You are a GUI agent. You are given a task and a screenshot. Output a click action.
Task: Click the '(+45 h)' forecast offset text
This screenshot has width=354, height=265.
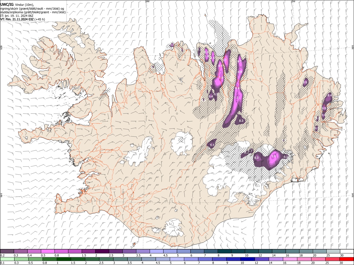[x=40, y=19]
